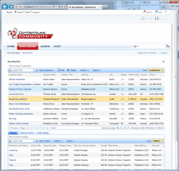Select the full-width page layout icon
Image resolution: width=179 pixels, height=171 pixels.
[165, 18]
